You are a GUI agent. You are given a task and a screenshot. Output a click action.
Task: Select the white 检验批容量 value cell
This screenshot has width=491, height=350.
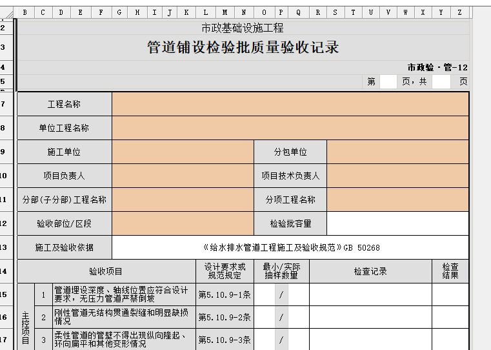397,224
